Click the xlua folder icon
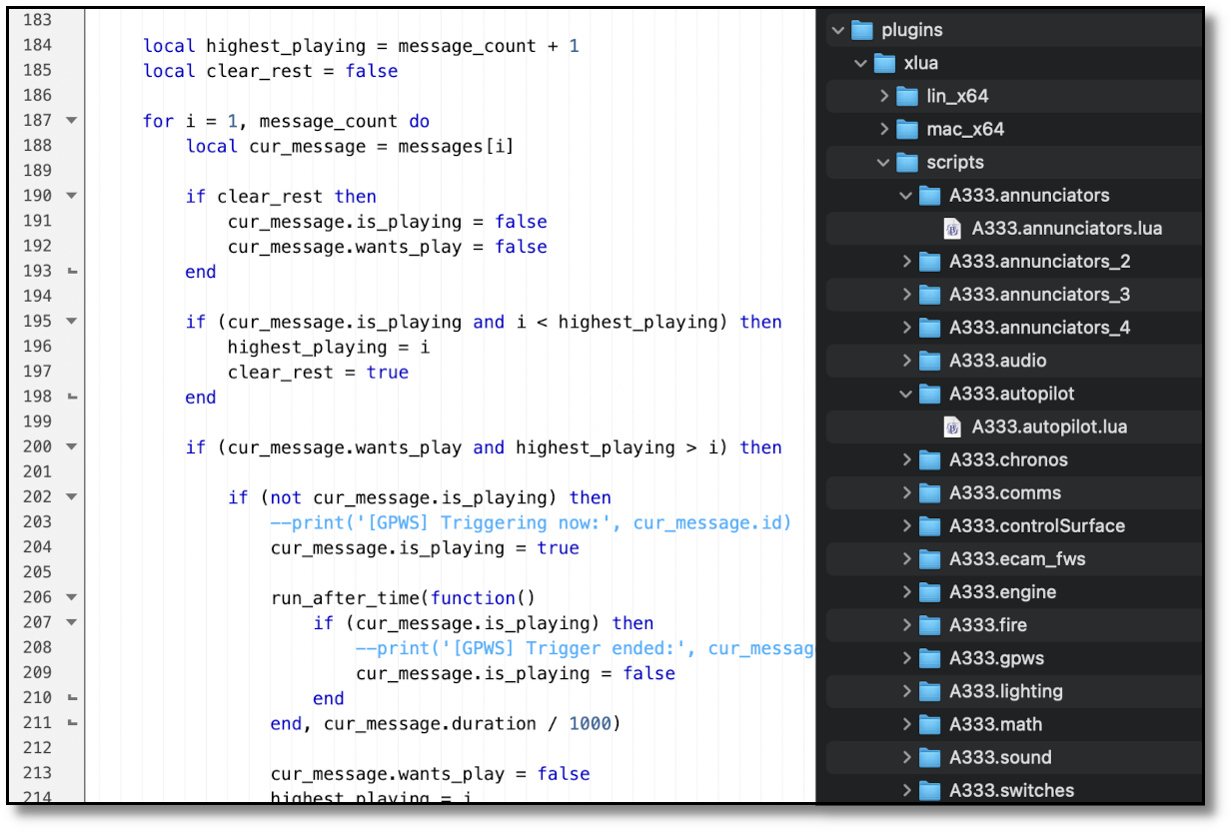The width and height of the screenshot is (1231, 832). pos(884,63)
